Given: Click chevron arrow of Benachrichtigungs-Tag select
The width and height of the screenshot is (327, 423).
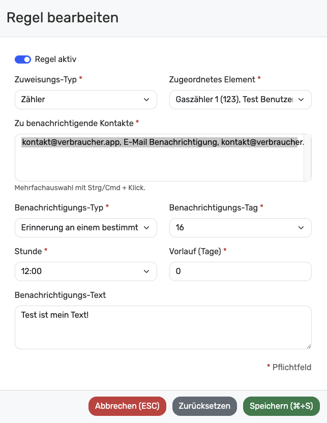Looking at the screenshot, I should (301, 228).
